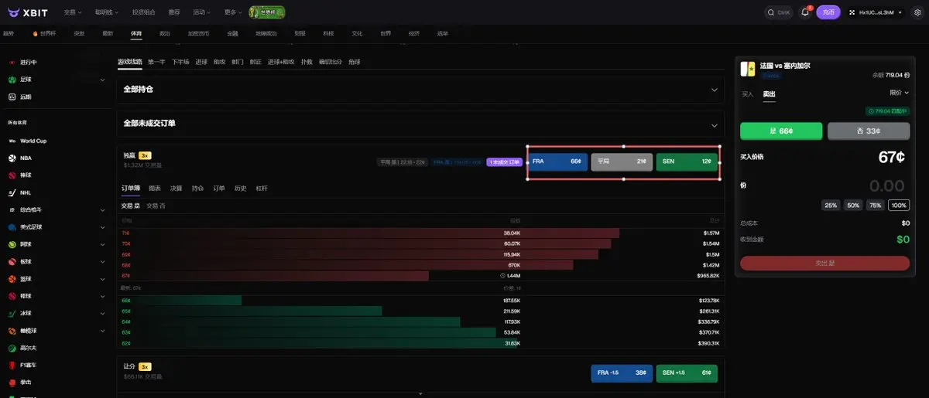Expand 足球 chevron in sidebar

[102, 80]
